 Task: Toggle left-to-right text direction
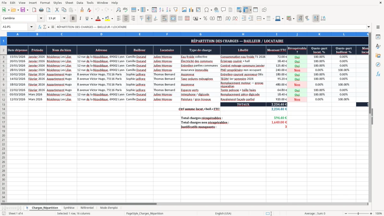(x=300, y=19)
